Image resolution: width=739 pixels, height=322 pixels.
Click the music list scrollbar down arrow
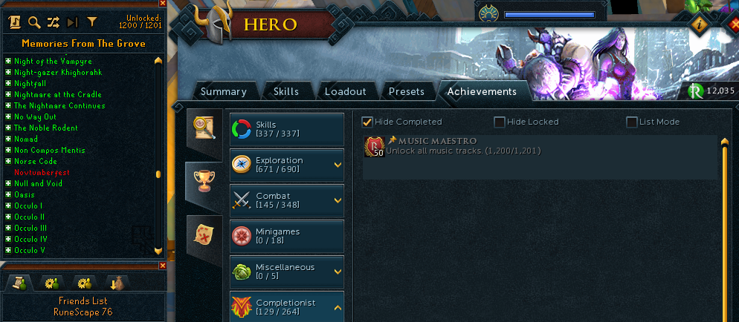158,251
